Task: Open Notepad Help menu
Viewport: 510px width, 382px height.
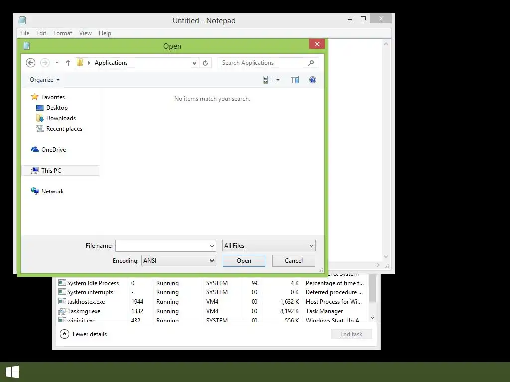Action: pyautogui.click(x=105, y=33)
